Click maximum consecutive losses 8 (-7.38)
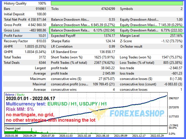Screen dimensions: 186x139 point(176,79)
